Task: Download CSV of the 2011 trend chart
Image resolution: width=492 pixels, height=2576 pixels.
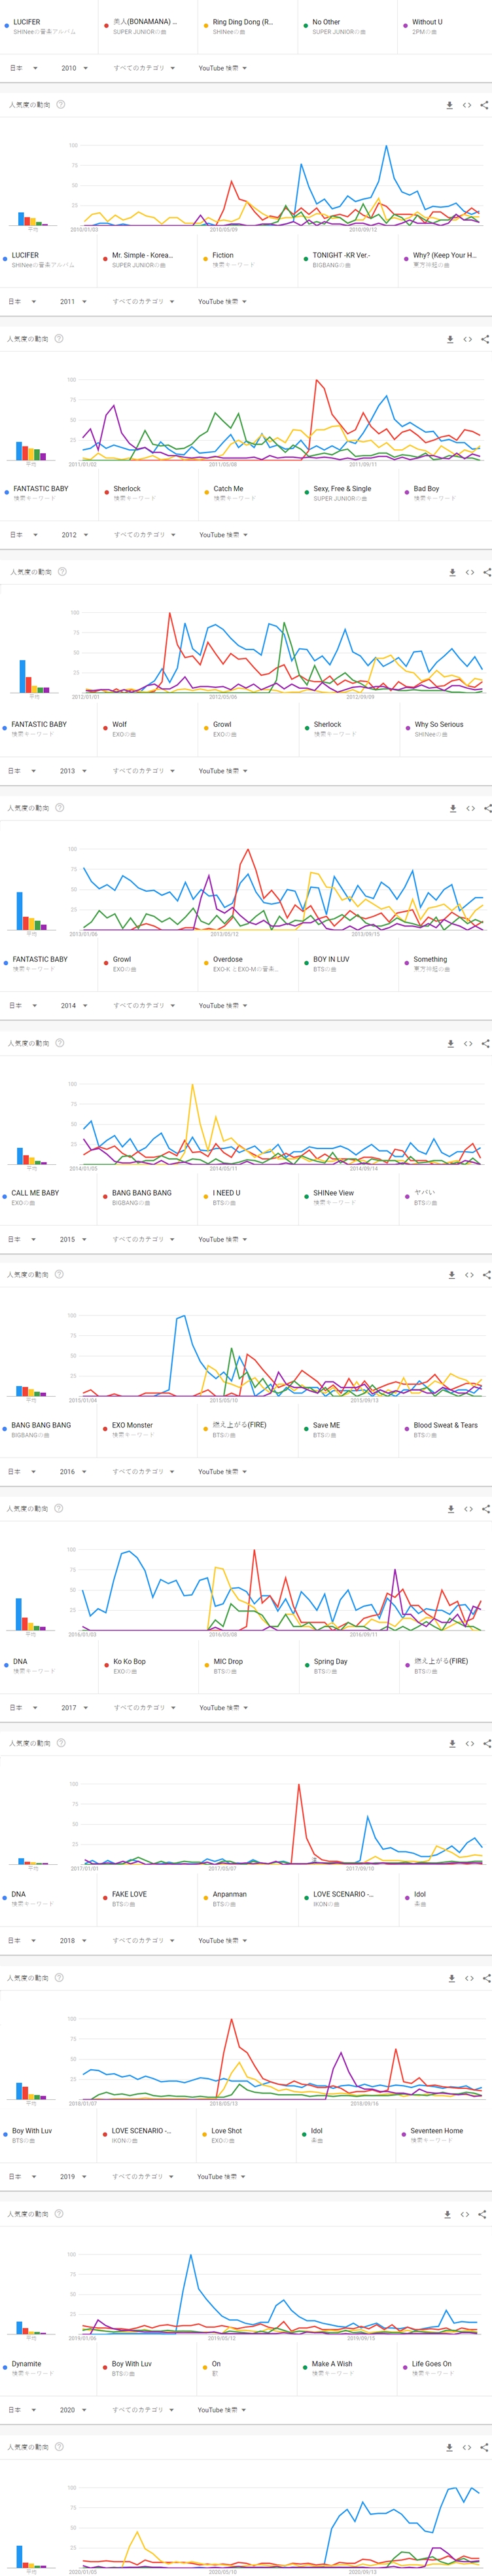Action: click(x=450, y=339)
